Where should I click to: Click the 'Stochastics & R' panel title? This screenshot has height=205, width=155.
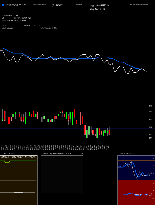tap(127, 153)
